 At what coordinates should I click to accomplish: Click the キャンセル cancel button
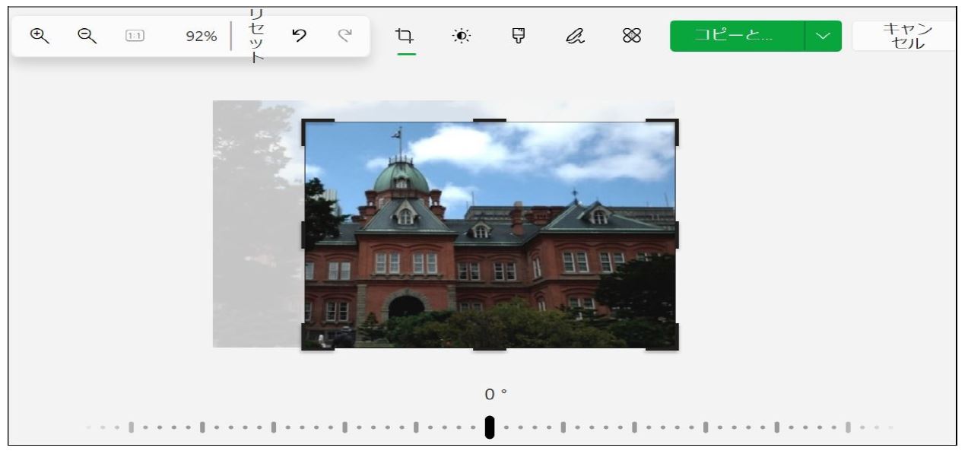(903, 36)
